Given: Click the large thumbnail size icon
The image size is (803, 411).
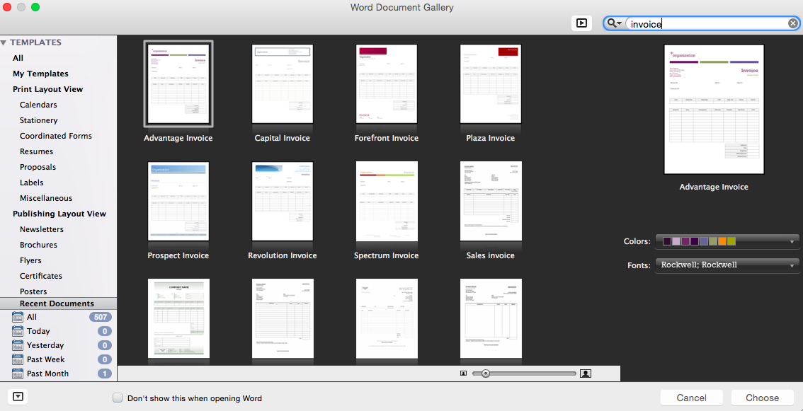Looking at the screenshot, I should [x=585, y=373].
